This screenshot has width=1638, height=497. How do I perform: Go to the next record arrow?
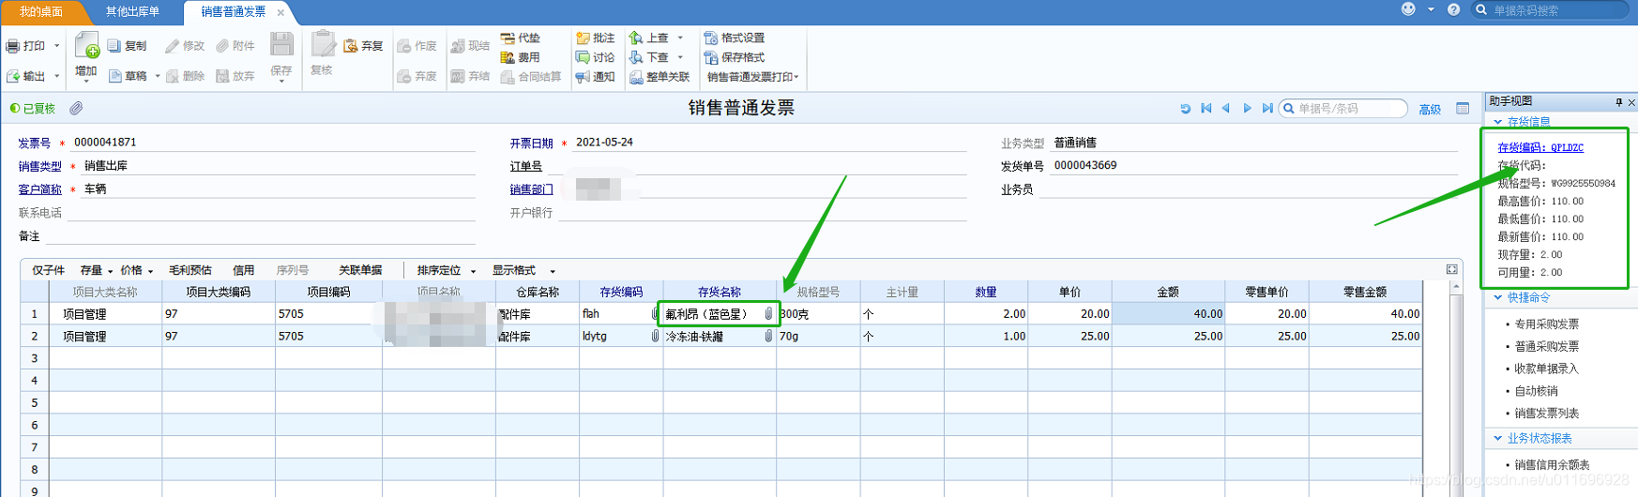pos(1247,109)
